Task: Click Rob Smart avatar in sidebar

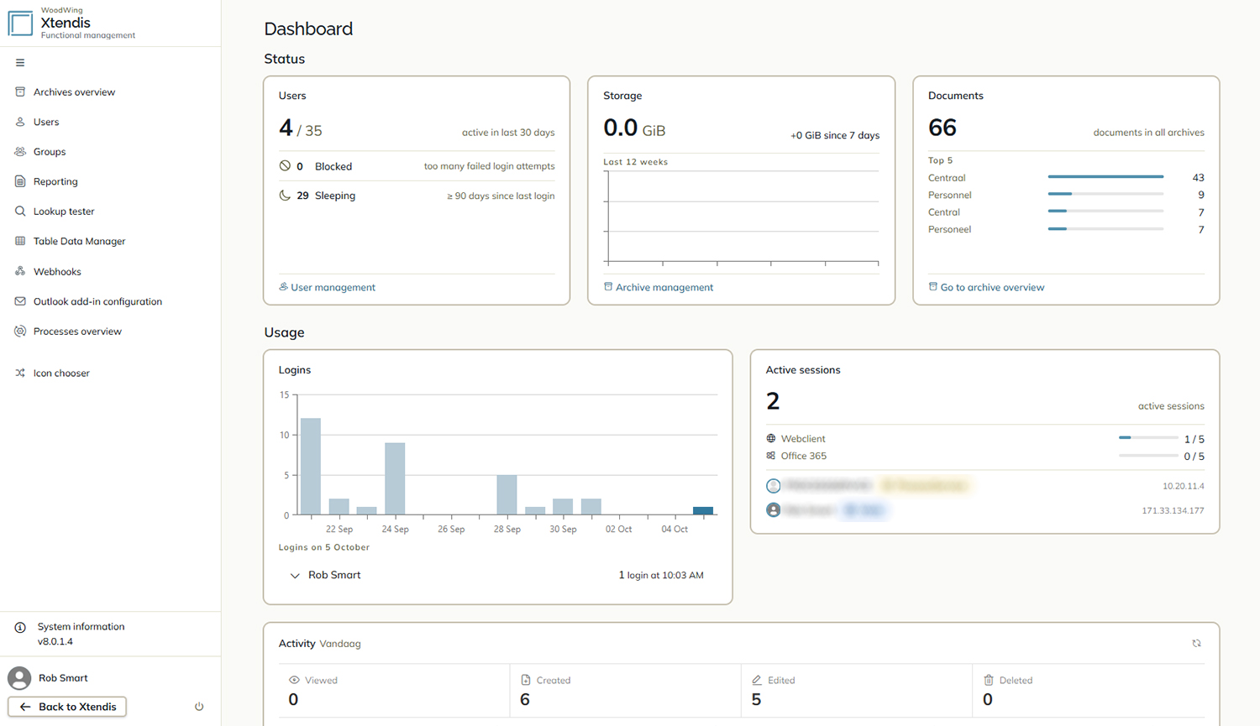Action: click(19, 678)
